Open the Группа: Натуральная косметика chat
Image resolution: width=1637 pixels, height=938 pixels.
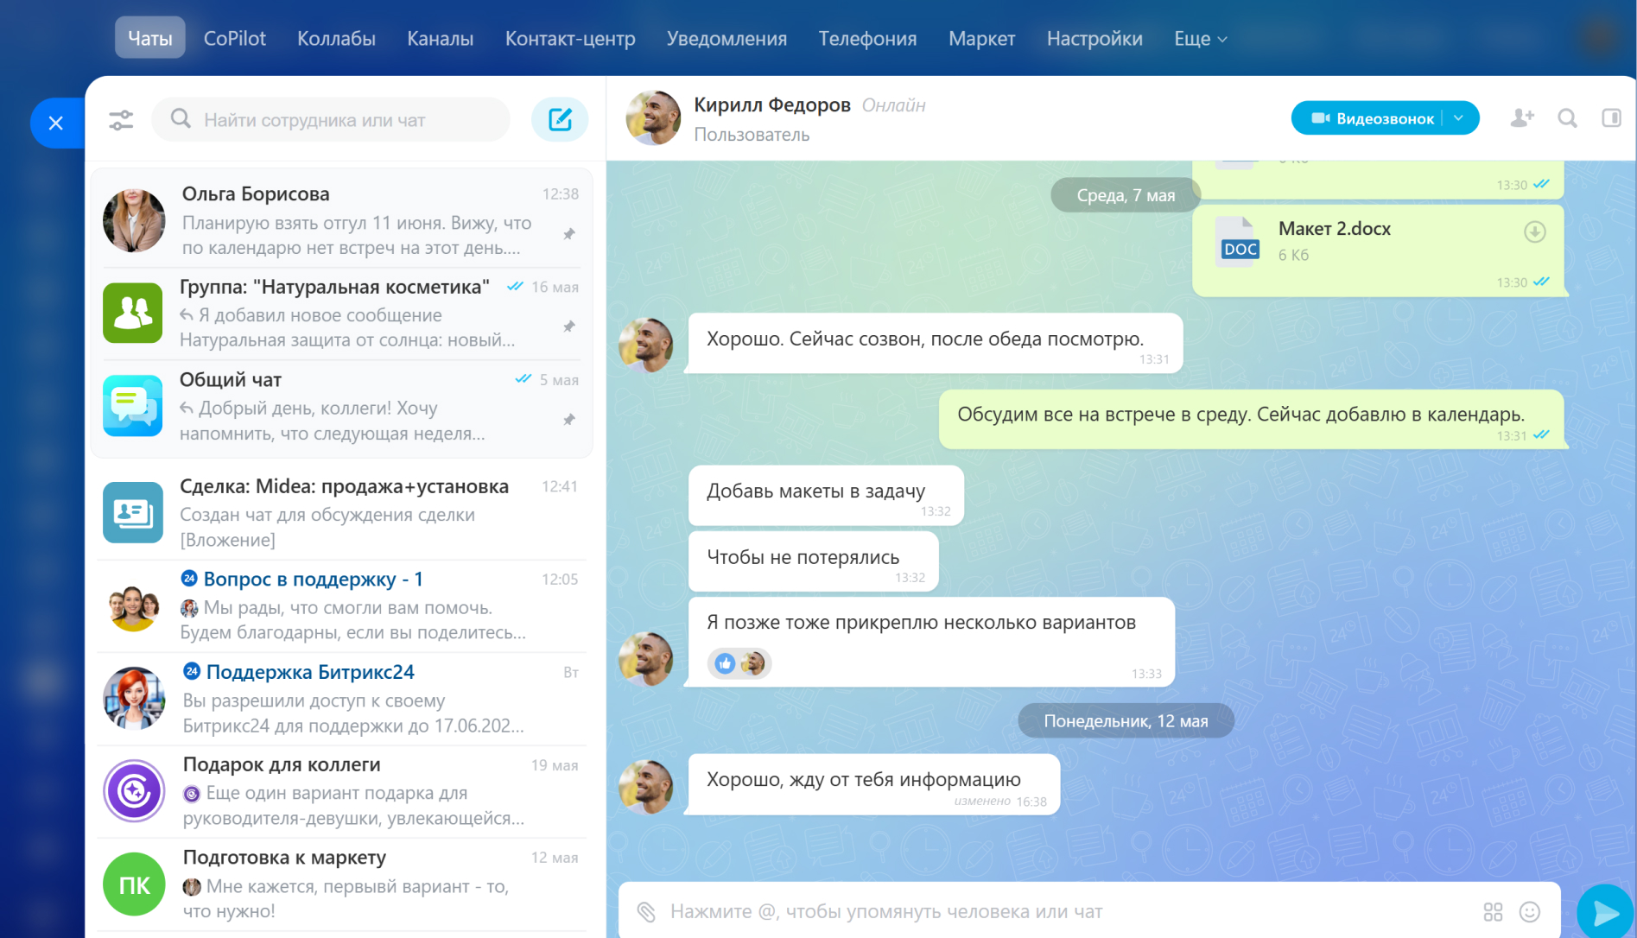pos(342,313)
